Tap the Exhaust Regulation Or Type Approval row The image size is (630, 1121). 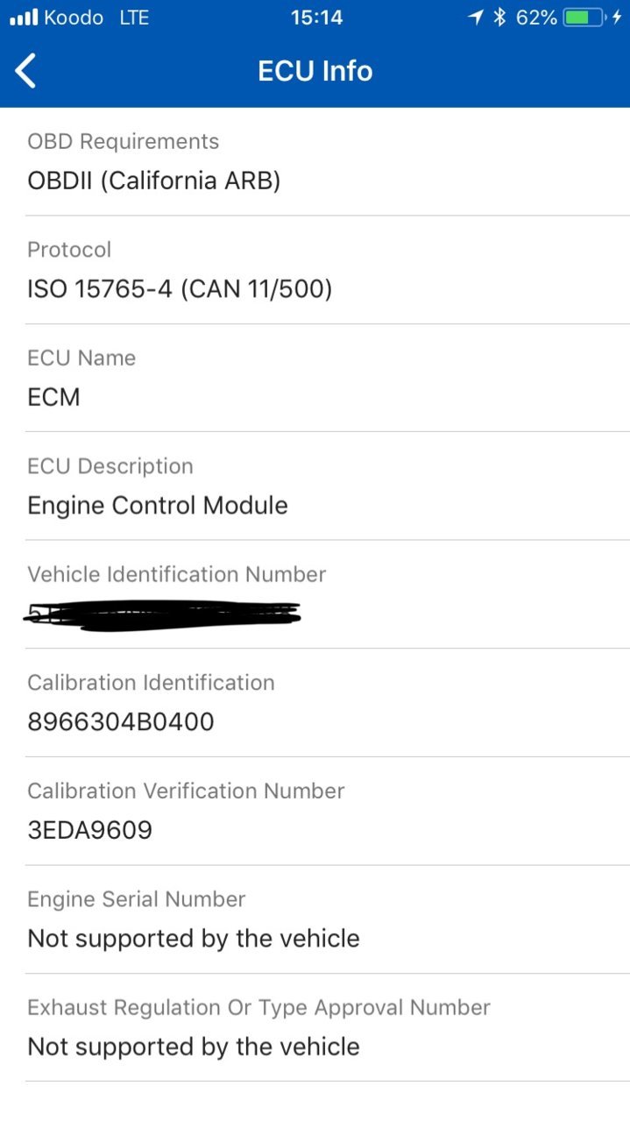[x=315, y=1027]
